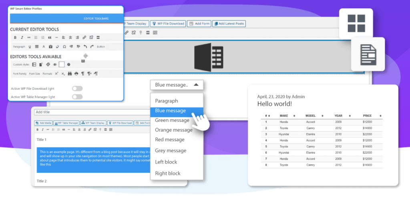
Task: Click table placeholder image in back editor
Action: pyautogui.click(x=209, y=57)
